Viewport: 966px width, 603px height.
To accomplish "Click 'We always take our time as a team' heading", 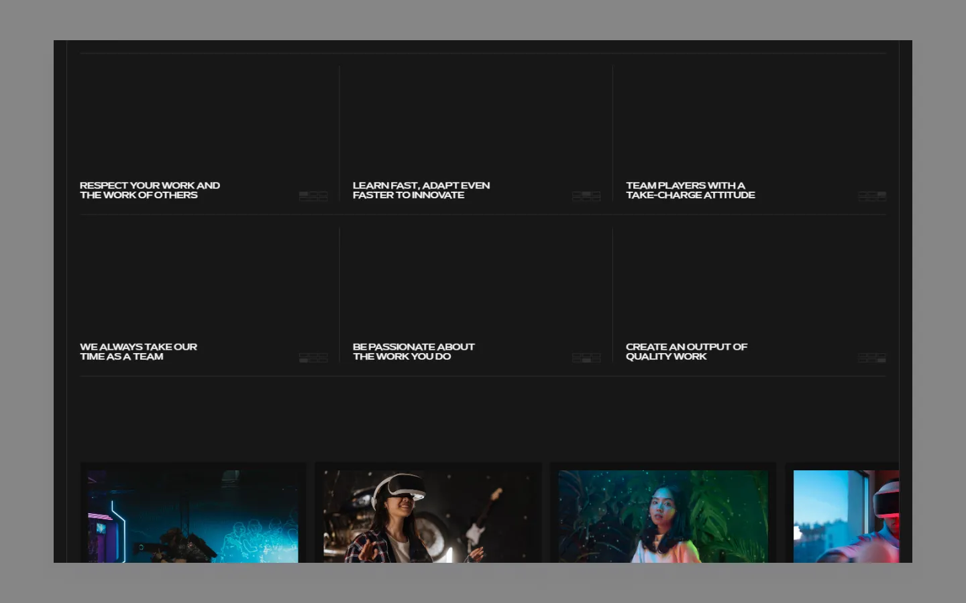I will [x=138, y=352].
